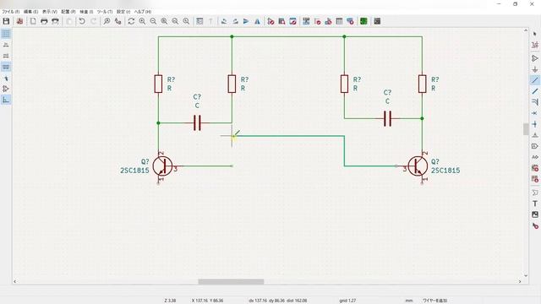The height and width of the screenshot is (304, 541).
Task: Open the ファイル (File) menu
Action: [11, 12]
